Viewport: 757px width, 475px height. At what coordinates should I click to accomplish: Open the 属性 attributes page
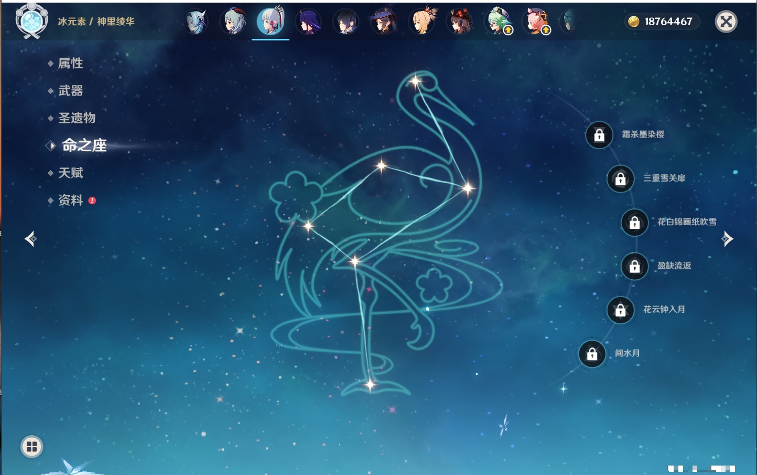click(x=70, y=64)
